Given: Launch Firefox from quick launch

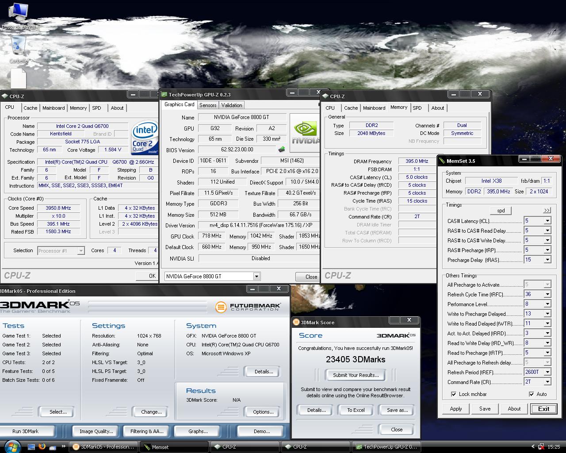Looking at the screenshot, I should 42,447.
